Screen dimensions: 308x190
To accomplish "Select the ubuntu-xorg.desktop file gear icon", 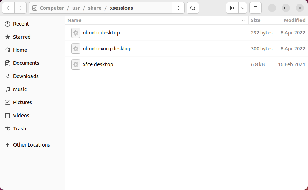I will pyautogui.click(x=76, y=49).
